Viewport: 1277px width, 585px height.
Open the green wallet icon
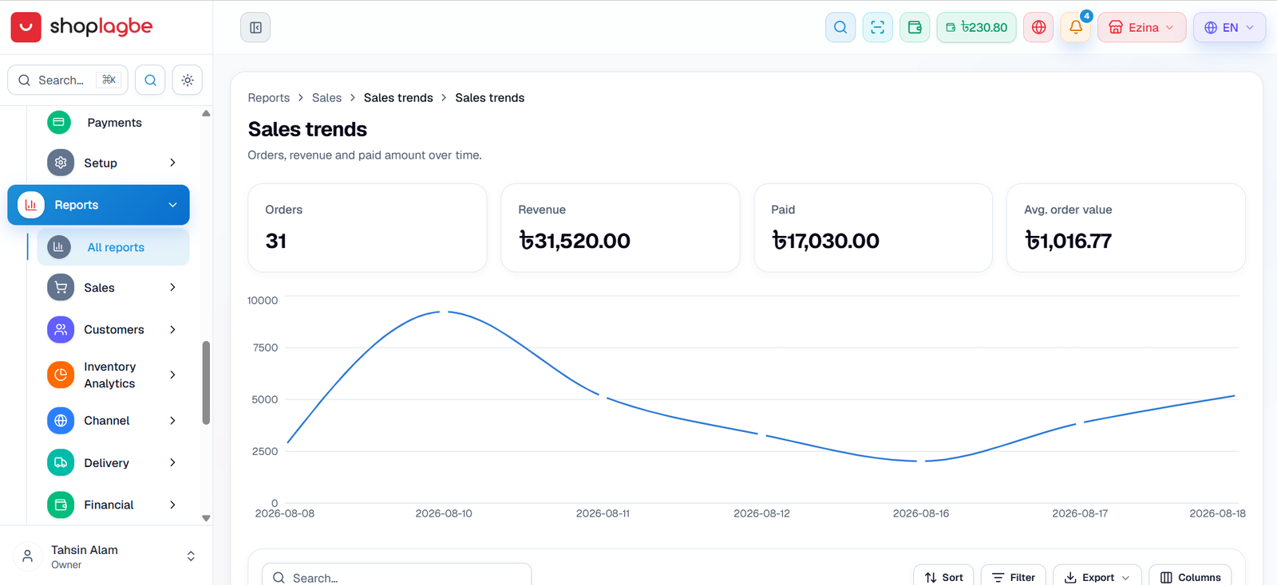(915, 27)
